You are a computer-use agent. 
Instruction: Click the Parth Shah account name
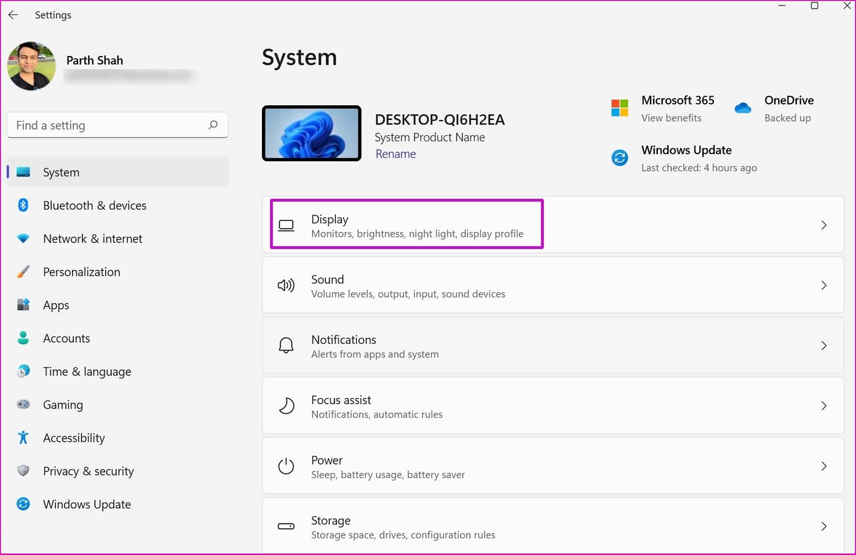pyautogui.click(x=95, y=60)
